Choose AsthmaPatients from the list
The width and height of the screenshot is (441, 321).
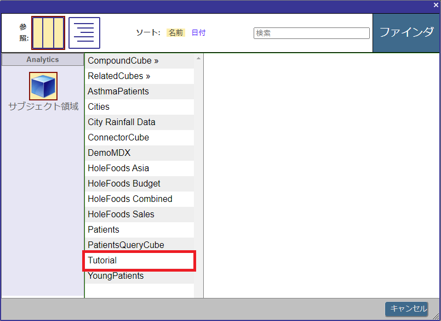(118, 92)
